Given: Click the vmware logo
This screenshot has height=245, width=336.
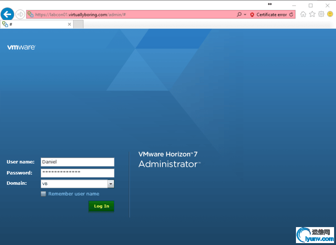Looking at the screenshot, I should click(21, 47).
